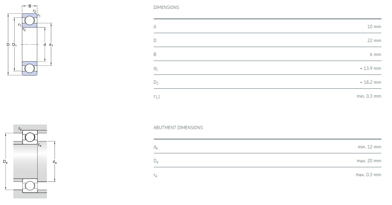Click the Da label beside abutment drawing

(x=5, y=162)
